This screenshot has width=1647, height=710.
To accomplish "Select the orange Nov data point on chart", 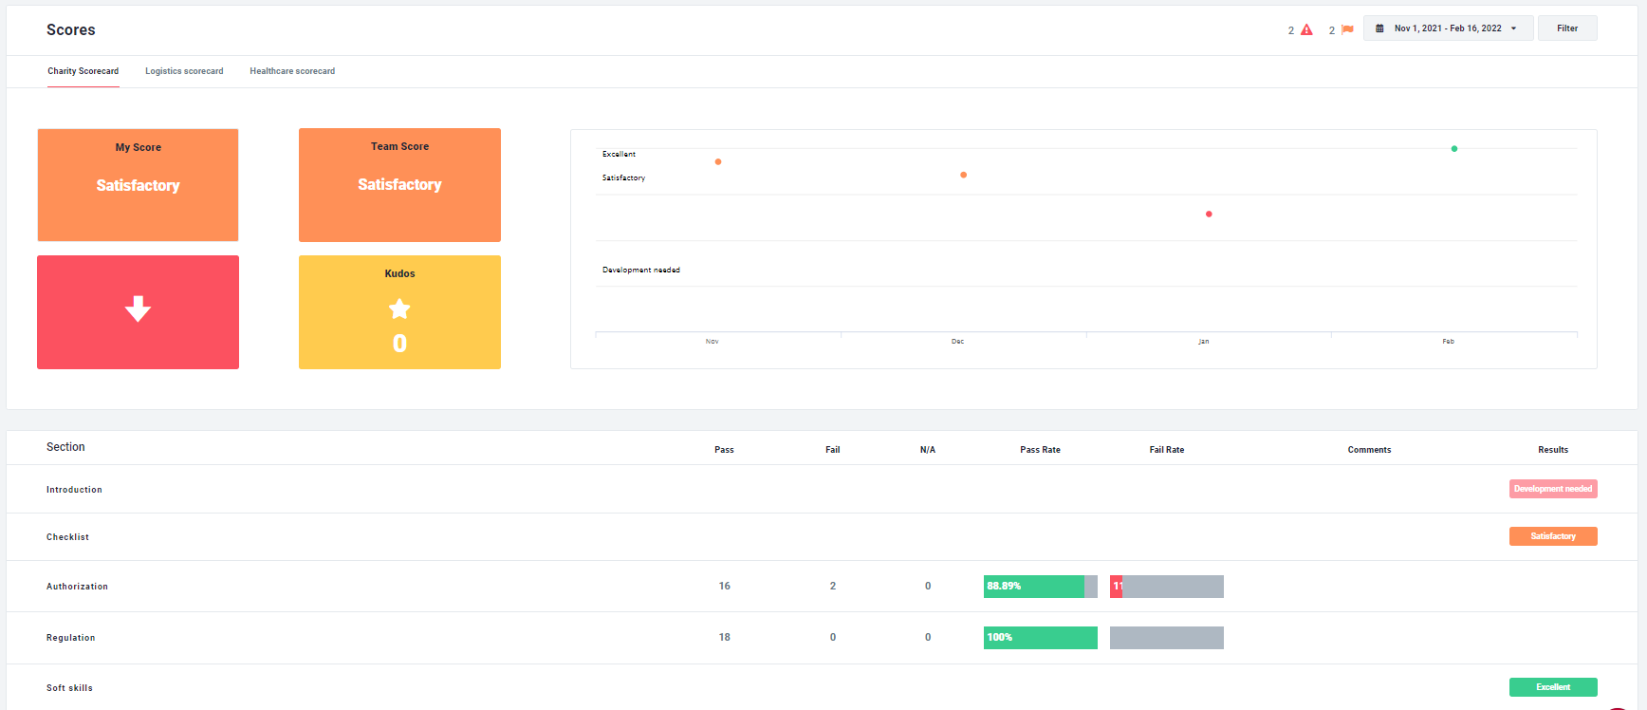I will click(718, 162).
